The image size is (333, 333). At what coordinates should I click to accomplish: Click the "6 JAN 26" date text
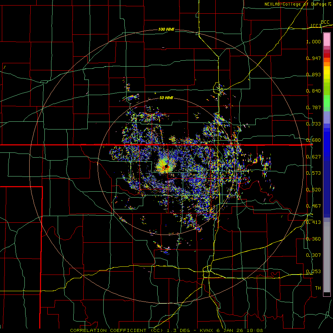coord(232,330)
